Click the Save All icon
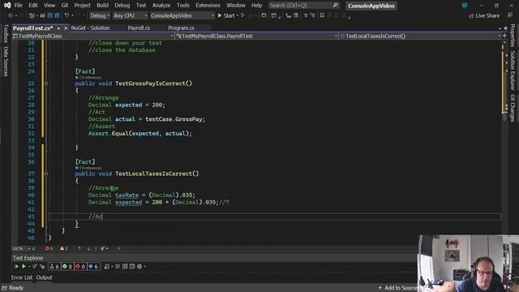Viewport: 519px width, 292px height. coord(57,15)
